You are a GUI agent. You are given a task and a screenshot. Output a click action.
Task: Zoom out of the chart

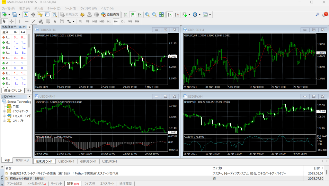pyautogui.click(x=154, y=14)
